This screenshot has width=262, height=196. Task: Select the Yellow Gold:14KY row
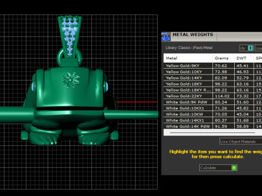coord(213,78)
